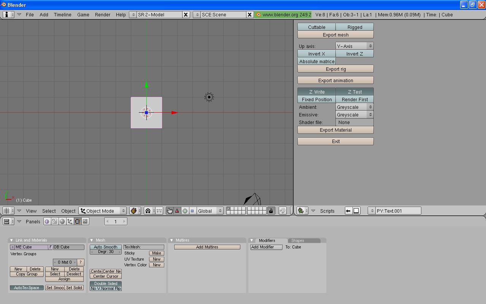Toggle Auto Smooth in Mesh panel
The image size is (486, 304).
[106, 247]
